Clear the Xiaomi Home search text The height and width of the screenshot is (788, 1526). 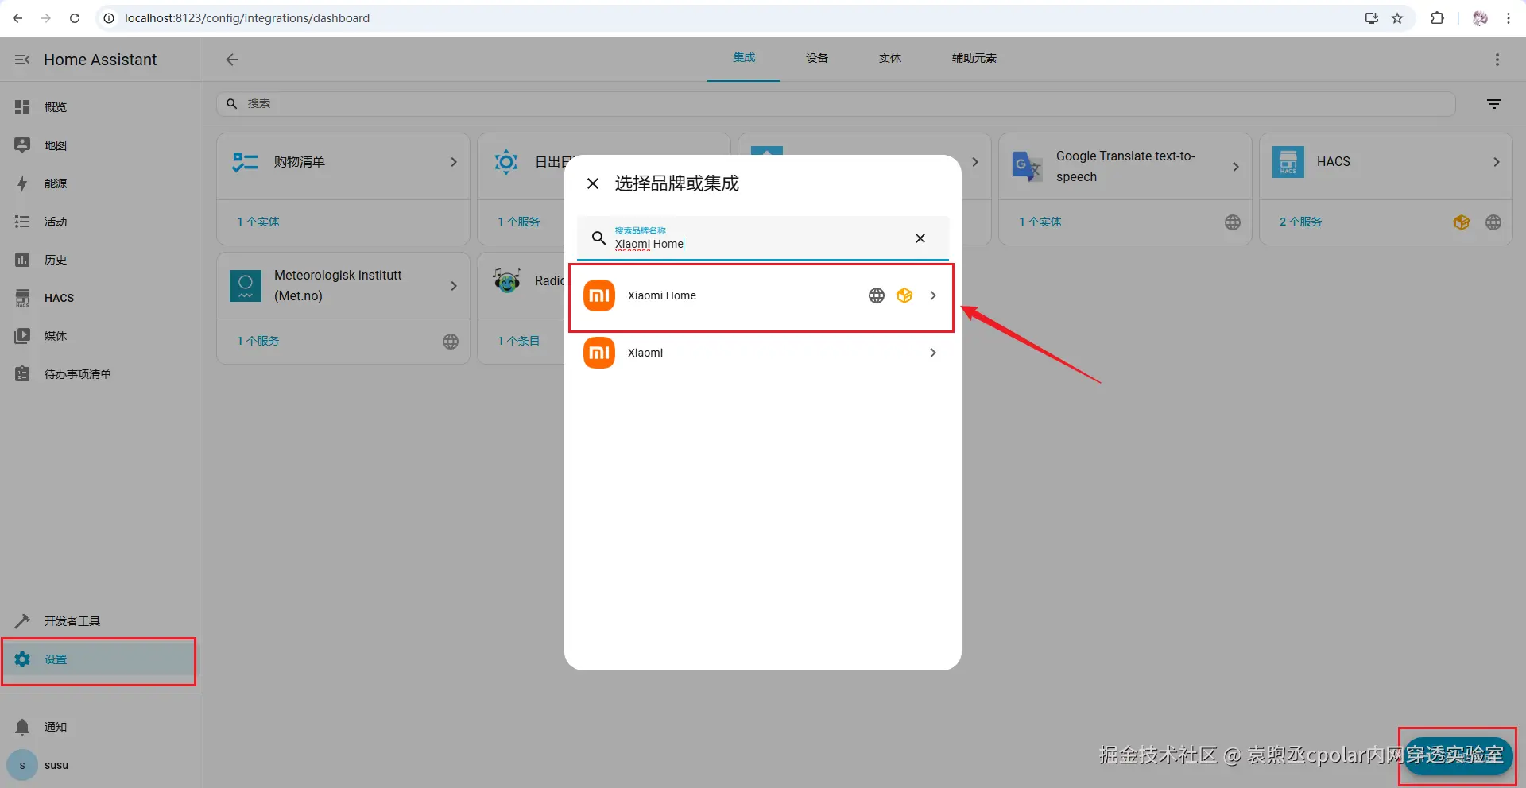(920, 238)
